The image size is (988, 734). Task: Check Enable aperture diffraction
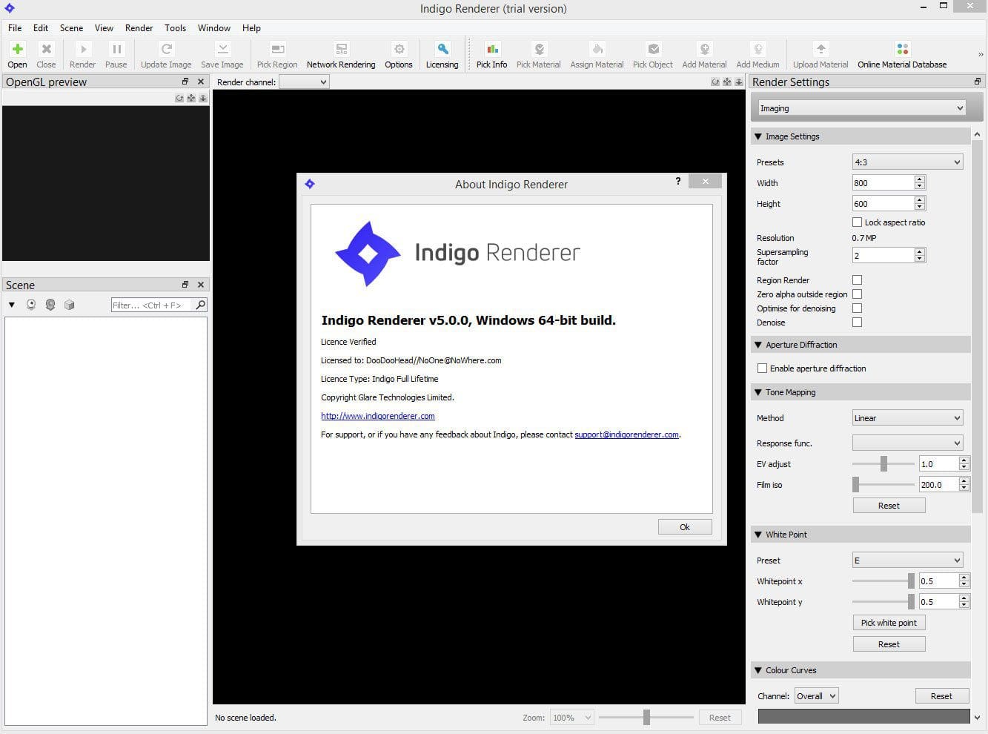click(x=762, y=368)
